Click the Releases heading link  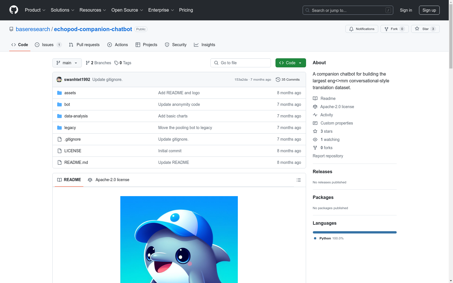(x=322, y=171)
